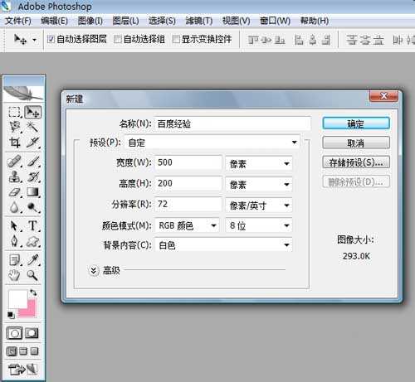Switch to full screen mode
Screen dimensions: 415x382
tap(34, 351)
